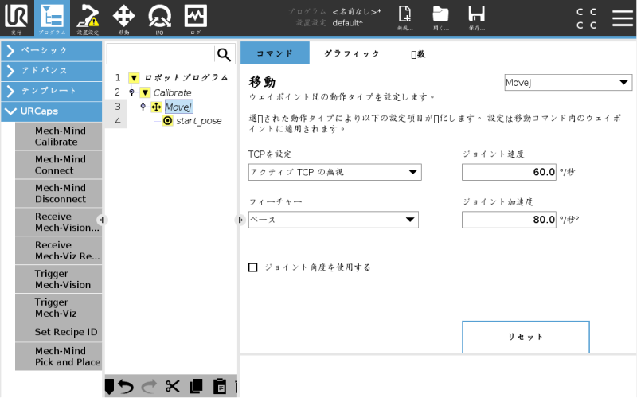
Task: Expand the アドバンス section
Action: click(52, 71)
